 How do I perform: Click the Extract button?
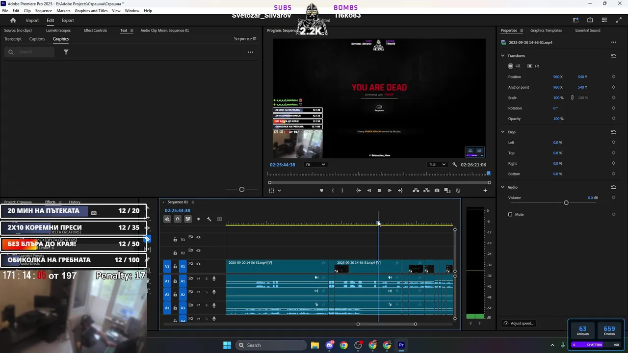[x=426, y=190]
